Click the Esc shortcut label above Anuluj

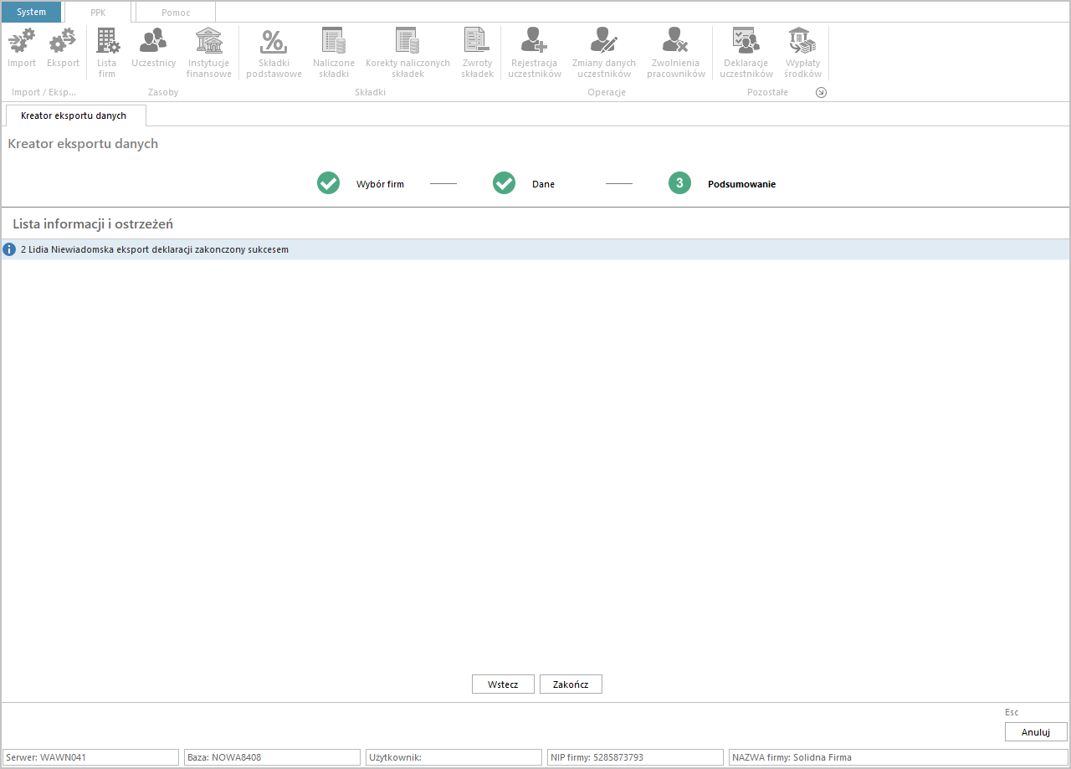coord(1012,712)
